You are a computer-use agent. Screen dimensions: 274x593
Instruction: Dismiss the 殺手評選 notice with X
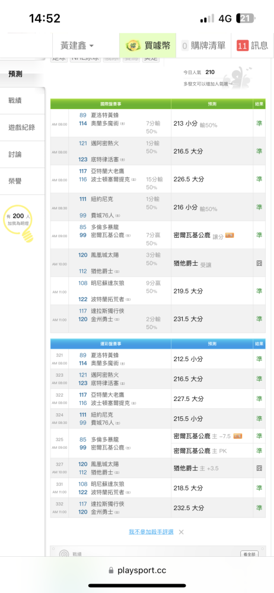[x=181, y=532]
